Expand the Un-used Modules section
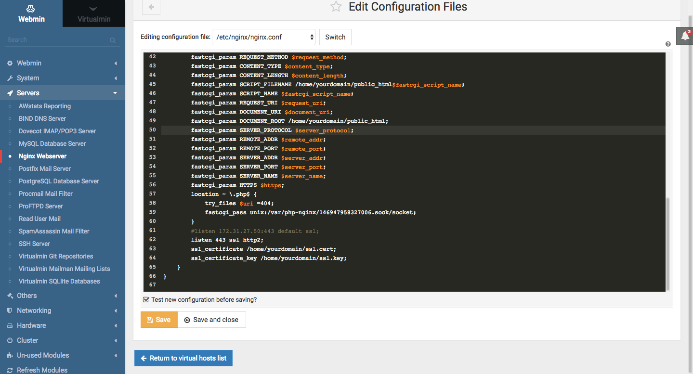This screenshot has width=693, height=374. point(63,355)
